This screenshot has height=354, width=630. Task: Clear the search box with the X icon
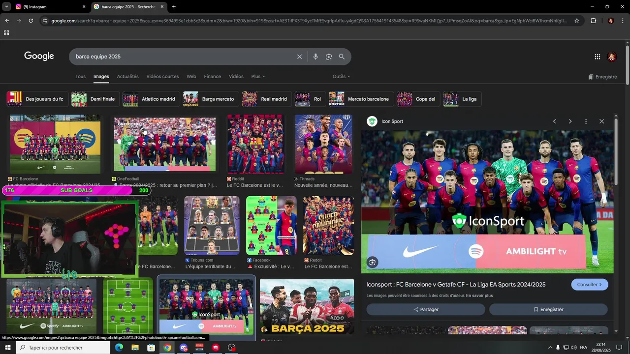(299, 57)
